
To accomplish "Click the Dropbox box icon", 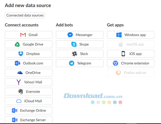I will pos(21,54).
